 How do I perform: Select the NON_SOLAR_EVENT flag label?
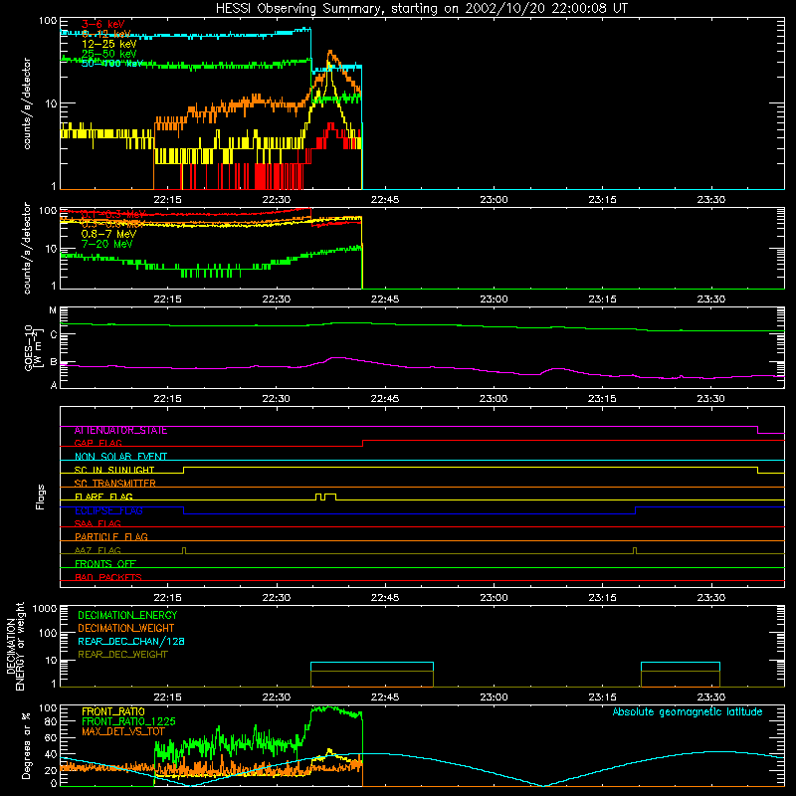point(120,457)
